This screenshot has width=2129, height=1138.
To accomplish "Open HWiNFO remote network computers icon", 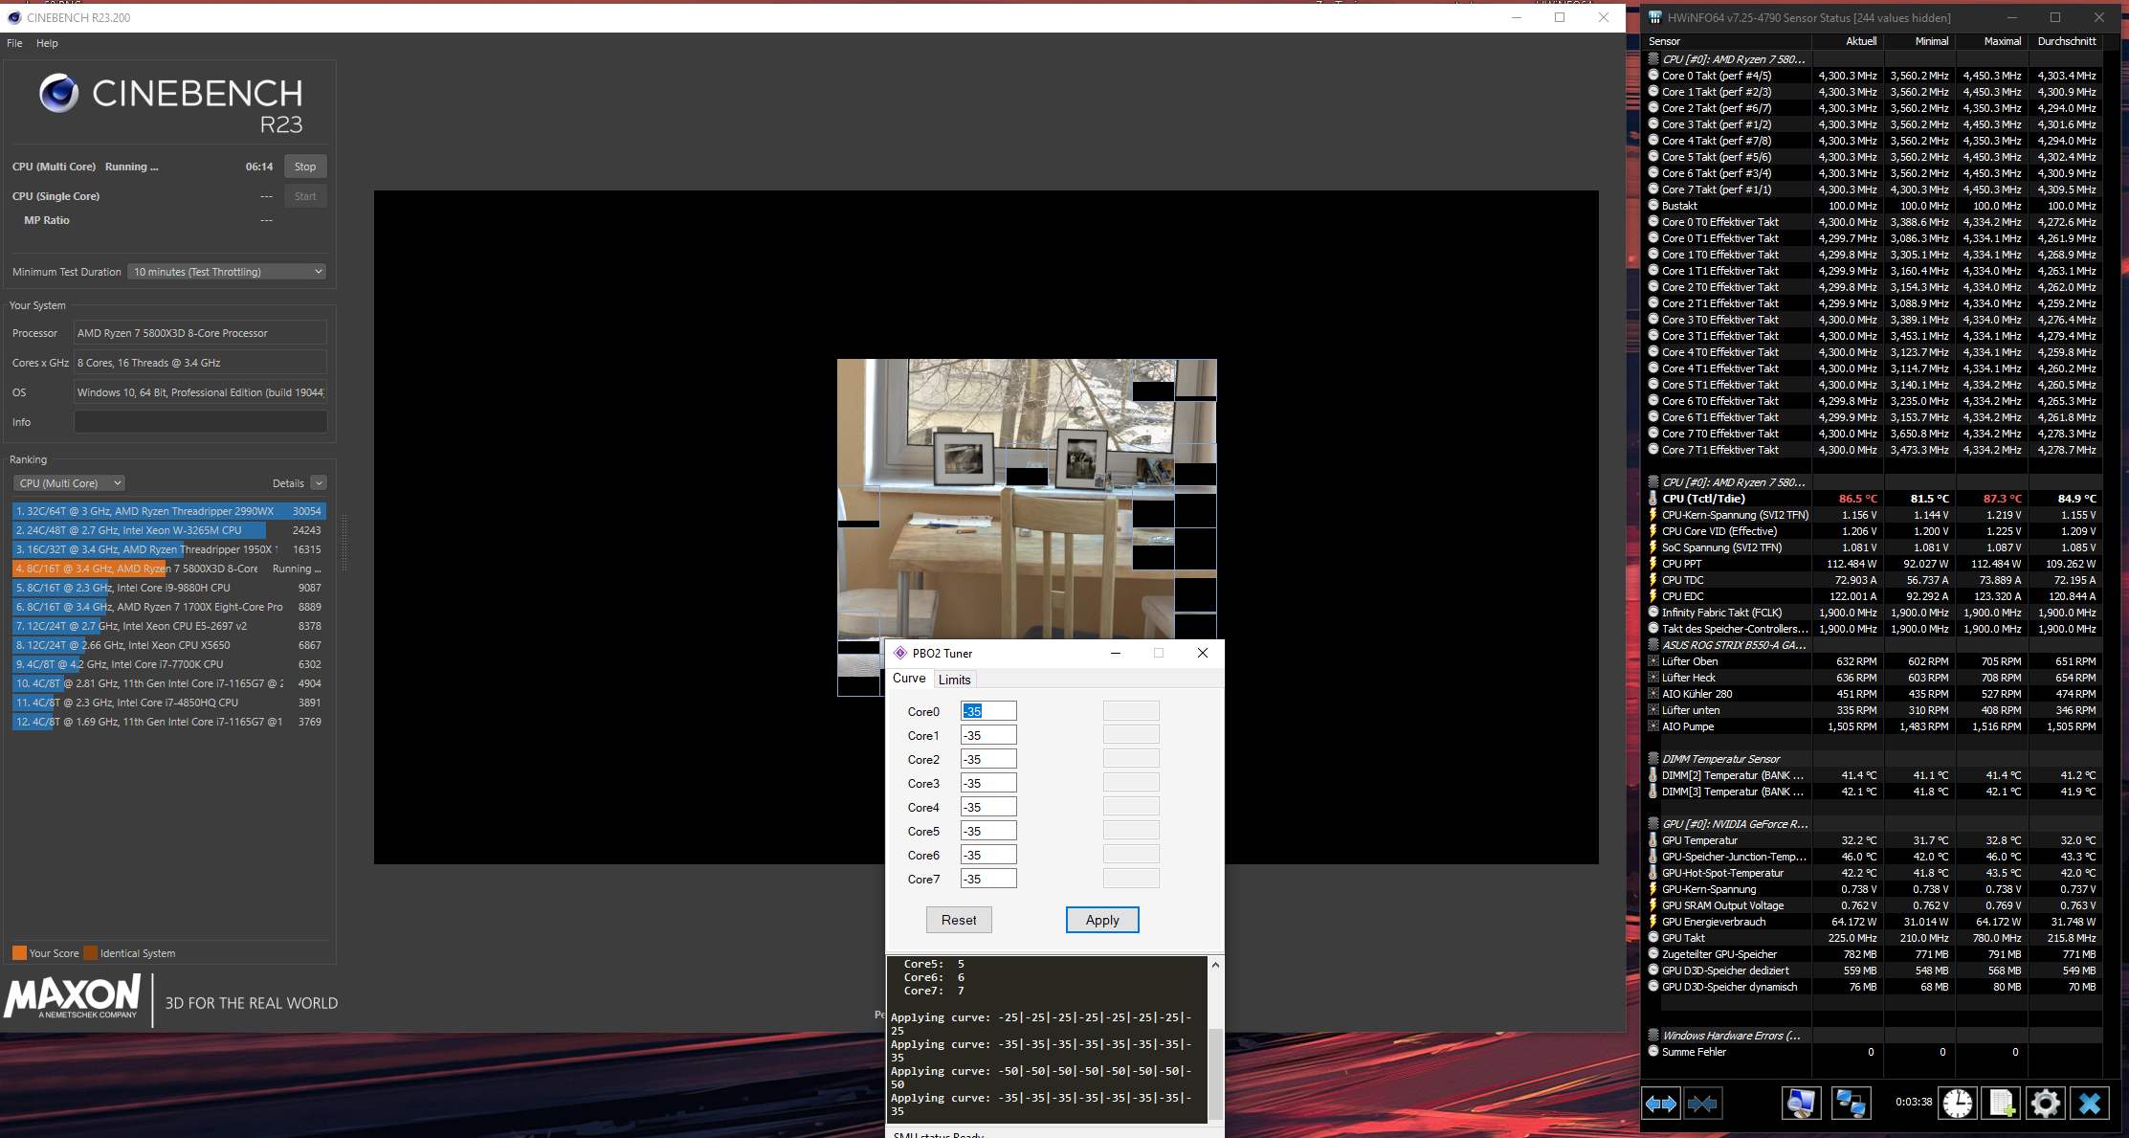I will click(1851, 1104).
